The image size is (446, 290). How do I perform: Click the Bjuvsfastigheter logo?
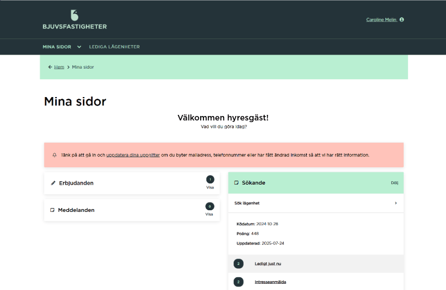point(75,20)
